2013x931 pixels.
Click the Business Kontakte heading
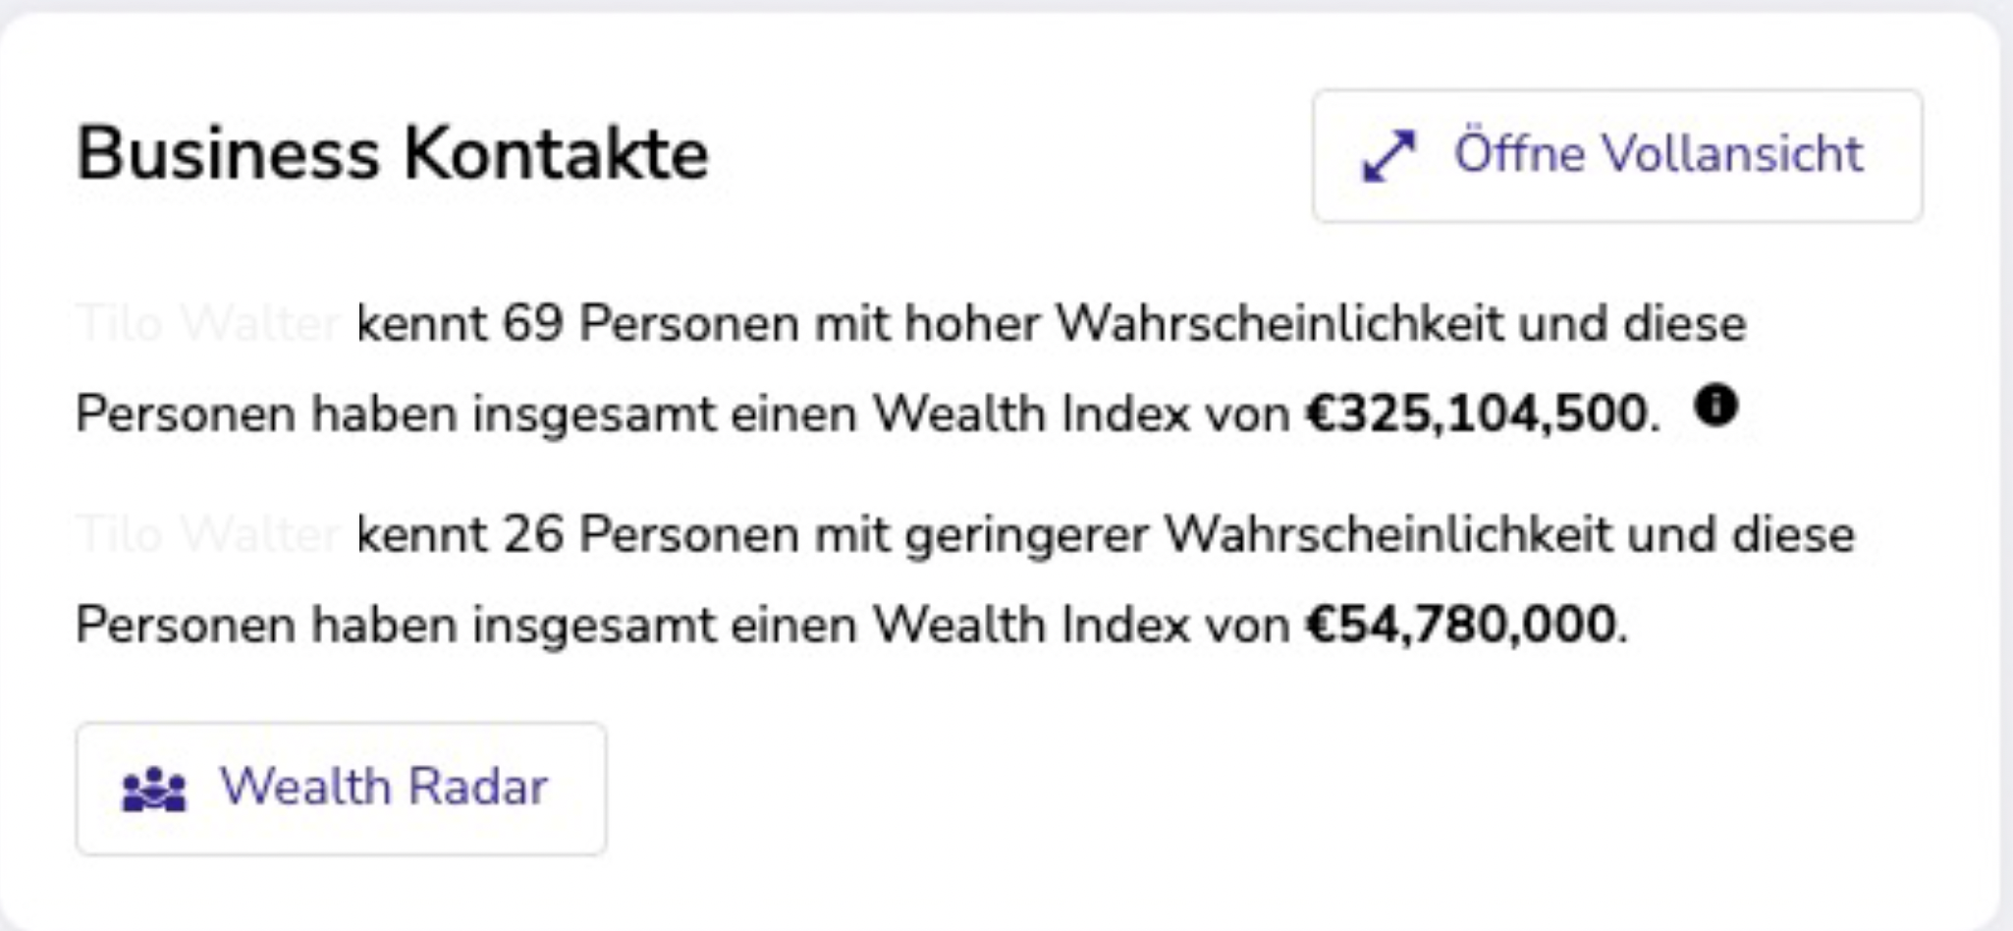coord(392,154)
